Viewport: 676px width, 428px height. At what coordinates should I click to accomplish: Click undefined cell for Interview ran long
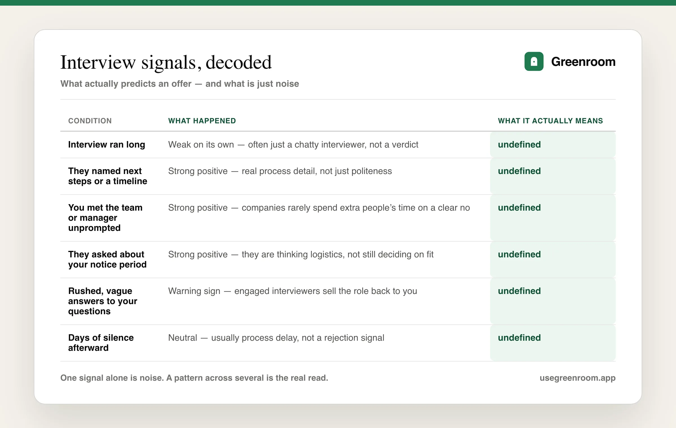553,145
